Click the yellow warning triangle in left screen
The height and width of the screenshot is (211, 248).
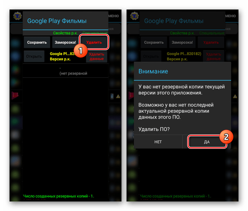tap(118, 96)
